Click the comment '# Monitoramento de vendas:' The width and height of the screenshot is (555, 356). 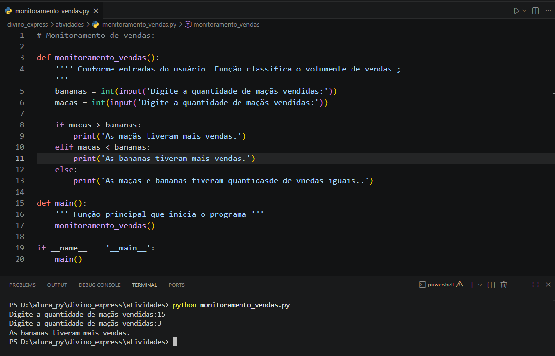click(96, 36)
